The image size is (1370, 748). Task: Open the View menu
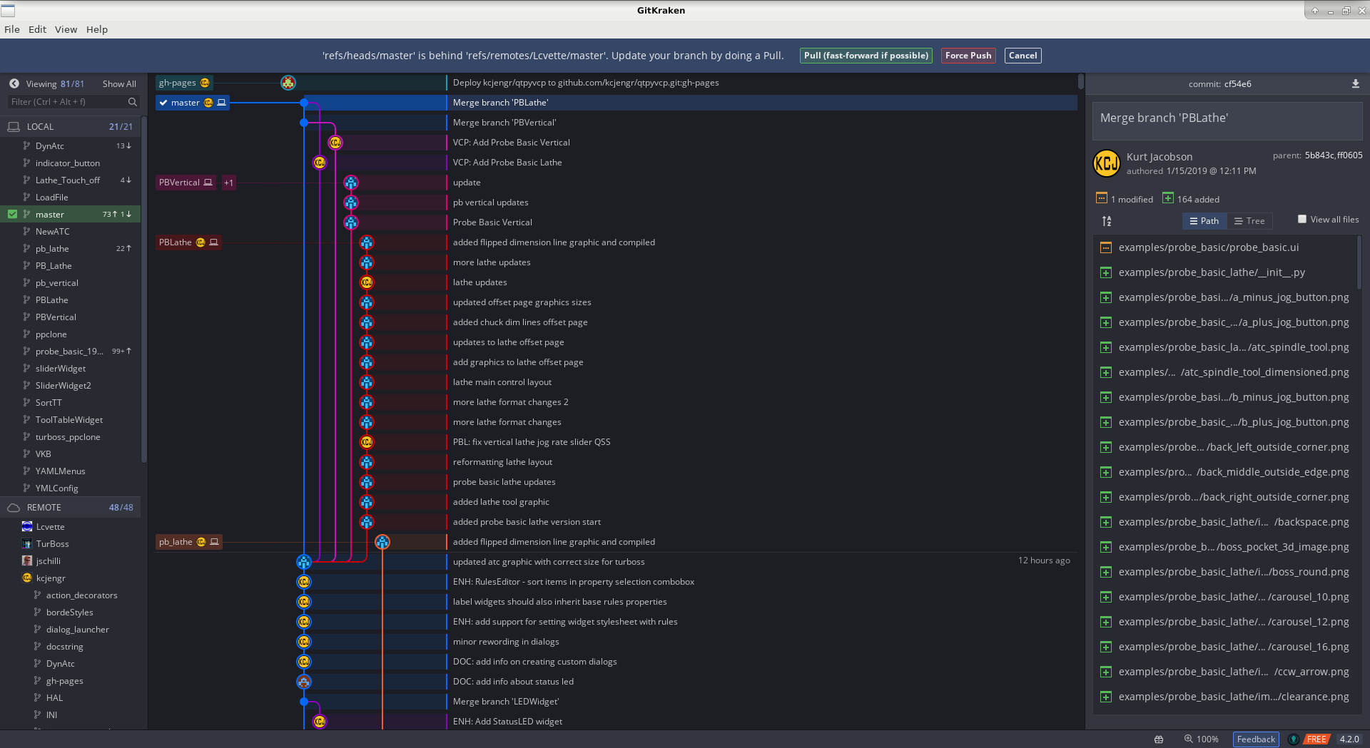click(66, 29)
